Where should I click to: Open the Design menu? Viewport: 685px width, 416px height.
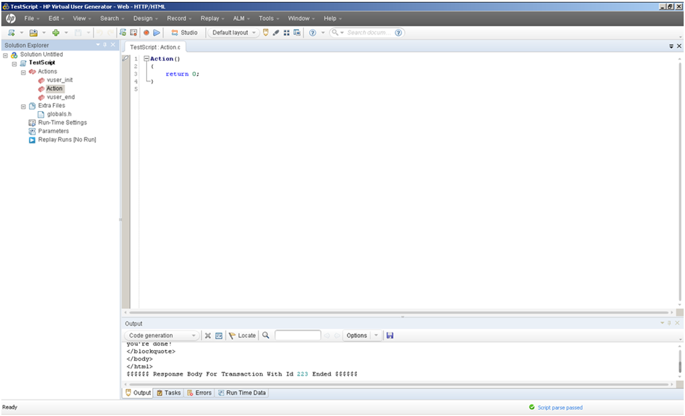[145, 18]
